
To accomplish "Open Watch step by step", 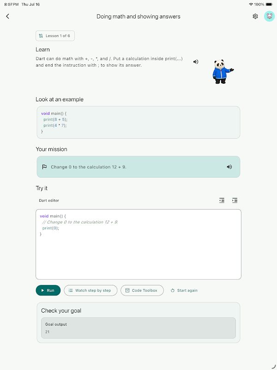I will pos(90,290).
